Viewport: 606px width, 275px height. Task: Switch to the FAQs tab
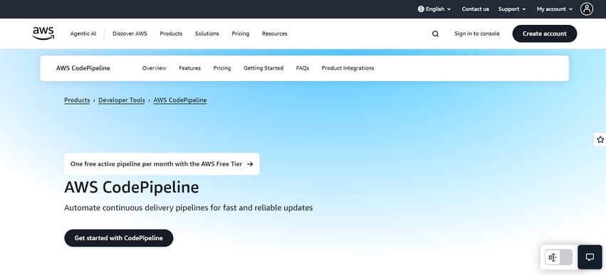pyautogui.click(x=302, y=68)
